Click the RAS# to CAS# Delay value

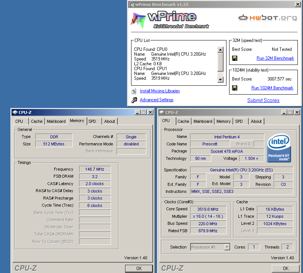95,191
